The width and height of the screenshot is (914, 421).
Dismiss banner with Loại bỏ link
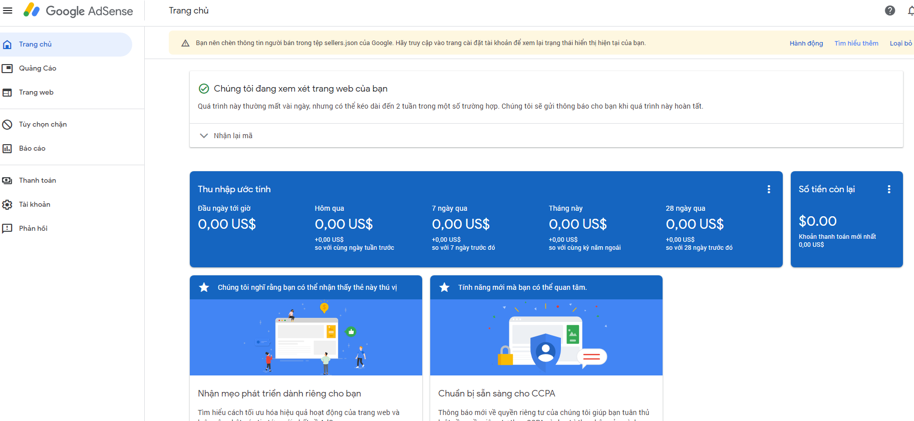901,44
